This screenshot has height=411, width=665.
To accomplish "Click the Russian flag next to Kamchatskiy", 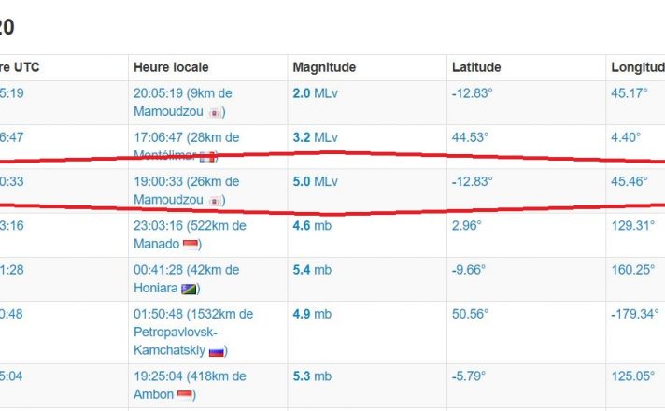I will tap(217, 351).
